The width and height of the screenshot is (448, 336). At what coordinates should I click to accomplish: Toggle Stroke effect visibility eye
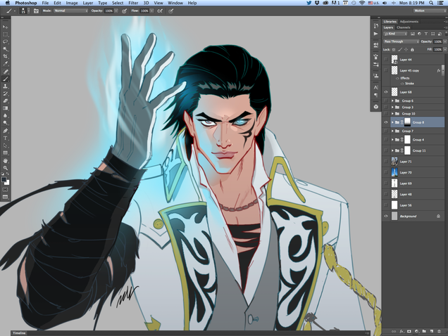click(x=402, y=84)
